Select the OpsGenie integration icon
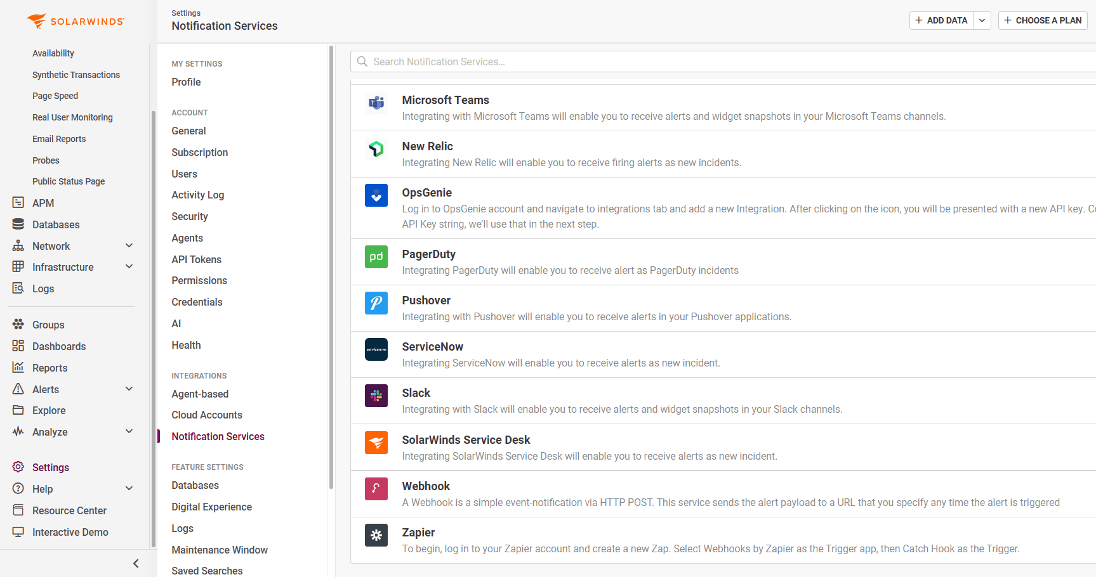Viewport: 1096px width, 577px height. (376, 195)
